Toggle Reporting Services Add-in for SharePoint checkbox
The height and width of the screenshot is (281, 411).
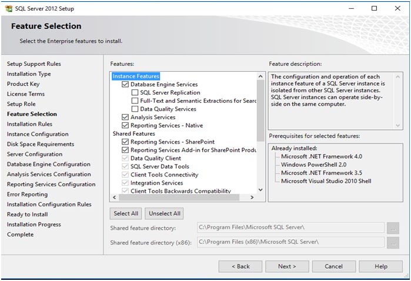tap(125, 150)
